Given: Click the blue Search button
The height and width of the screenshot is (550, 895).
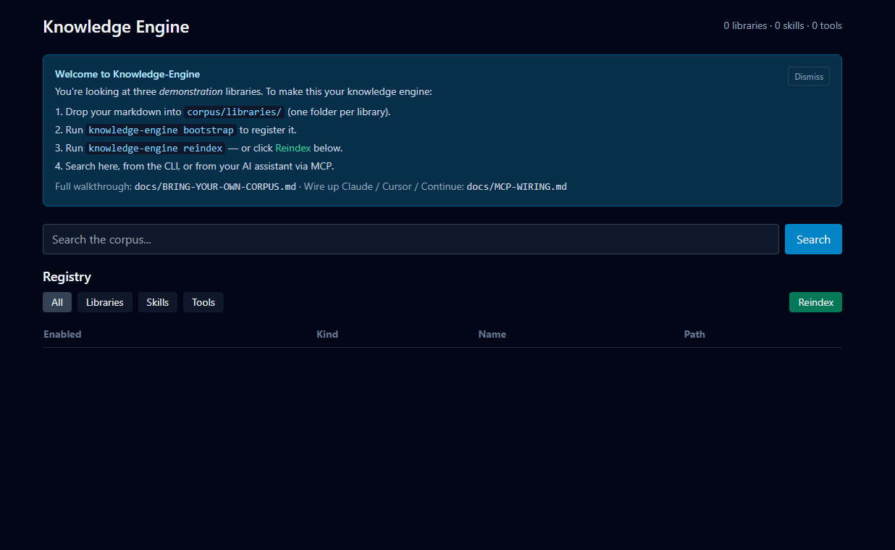Looking at the screenshot, I should 813,239.
